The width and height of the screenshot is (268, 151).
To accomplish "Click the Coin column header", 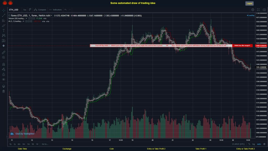I will click(x=111, y=149).
